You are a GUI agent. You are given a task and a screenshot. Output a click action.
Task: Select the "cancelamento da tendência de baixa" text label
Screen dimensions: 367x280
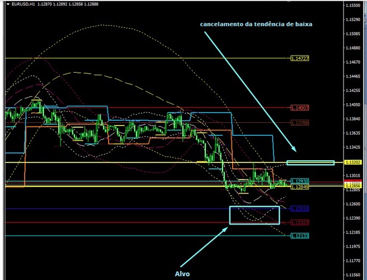coord(256,24)
